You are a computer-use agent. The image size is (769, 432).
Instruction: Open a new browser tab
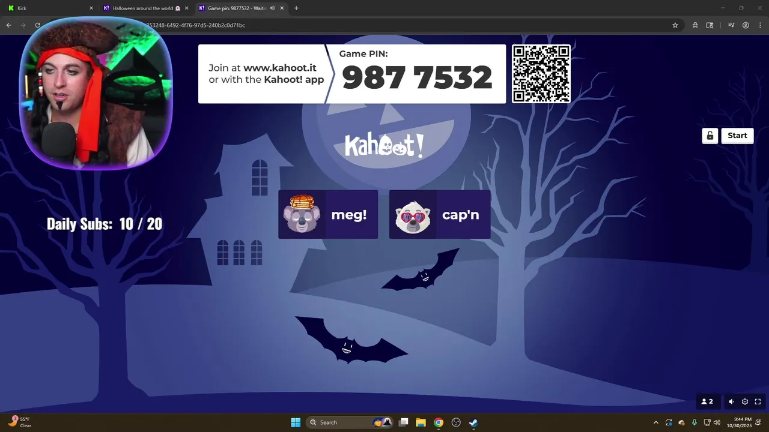[296, 8]
